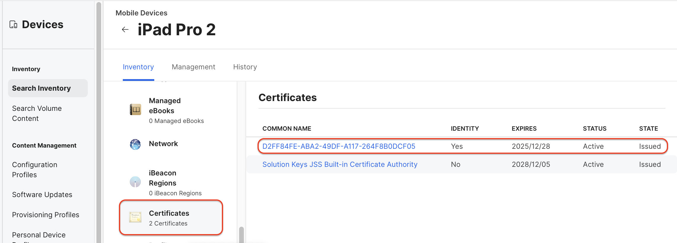Click the inventory category list scrollbar
Image resolution: width=677 pixels, height=243 pixels.
click(x=241, y=235)
